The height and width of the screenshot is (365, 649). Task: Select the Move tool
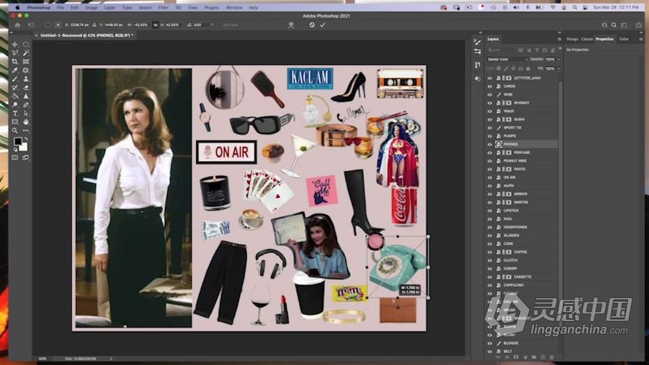coord(15,44)
